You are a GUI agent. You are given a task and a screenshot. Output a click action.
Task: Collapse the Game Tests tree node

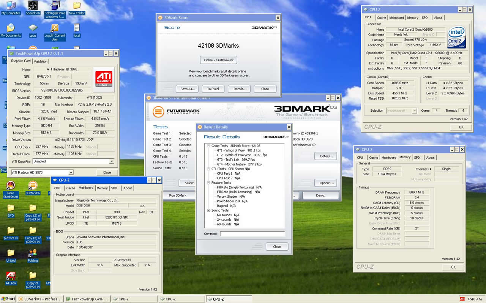tap(208, 146)
